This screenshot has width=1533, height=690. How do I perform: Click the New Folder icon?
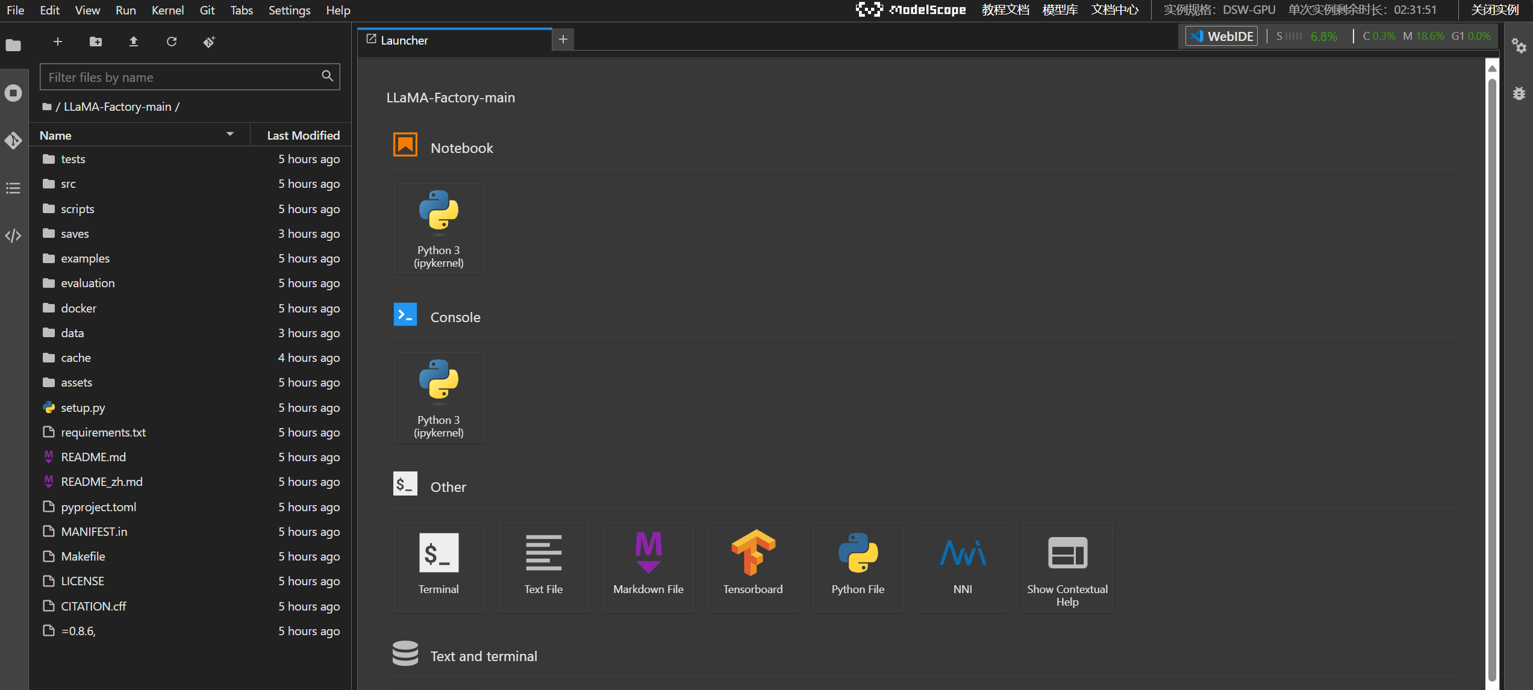tap(96, 42)
